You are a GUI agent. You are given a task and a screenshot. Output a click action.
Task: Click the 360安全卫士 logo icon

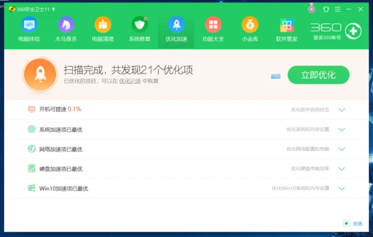point(12,9)
